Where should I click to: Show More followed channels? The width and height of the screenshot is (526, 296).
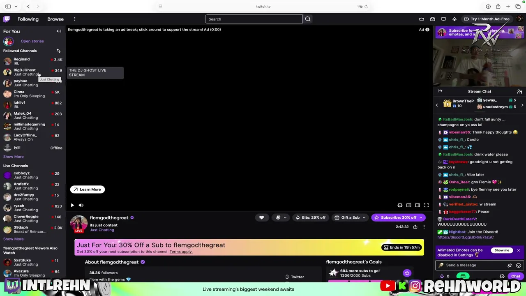14,157
